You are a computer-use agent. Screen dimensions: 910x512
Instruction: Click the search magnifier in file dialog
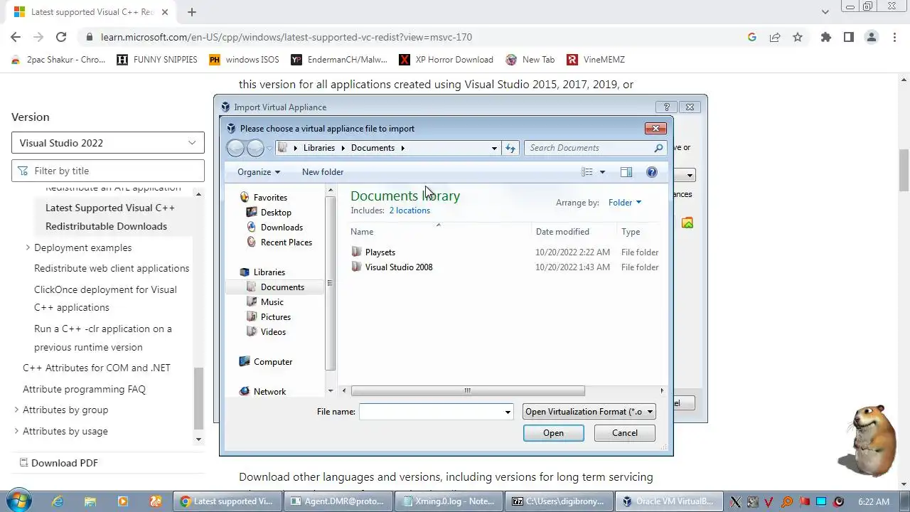[x=658, y=148]
